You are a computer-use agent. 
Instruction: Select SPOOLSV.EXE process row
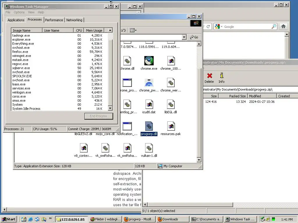pos(59,76)
